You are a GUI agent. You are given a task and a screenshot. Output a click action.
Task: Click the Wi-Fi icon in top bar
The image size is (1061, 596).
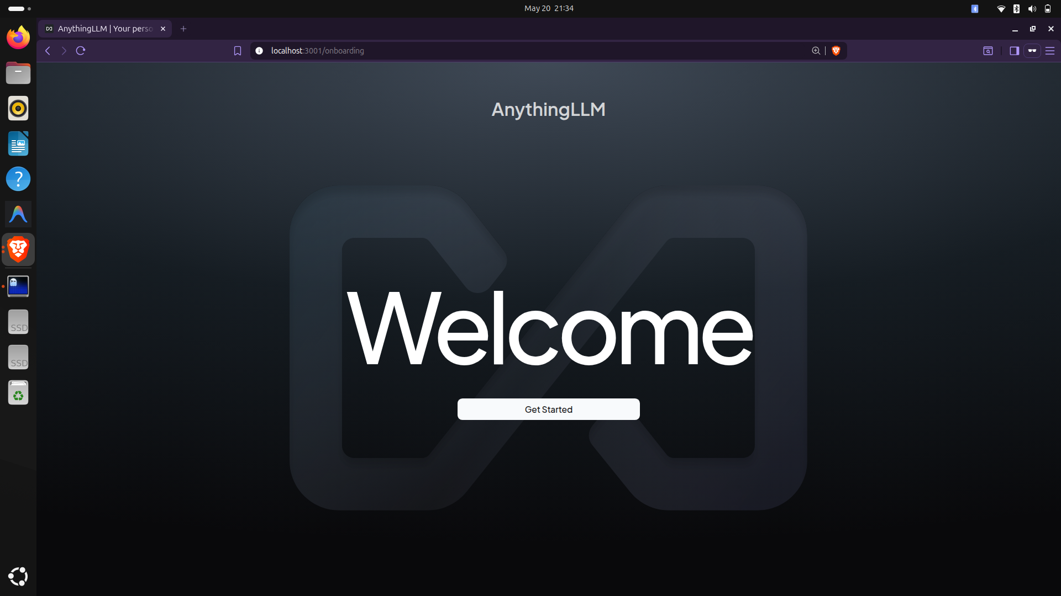click(1001, 9)
